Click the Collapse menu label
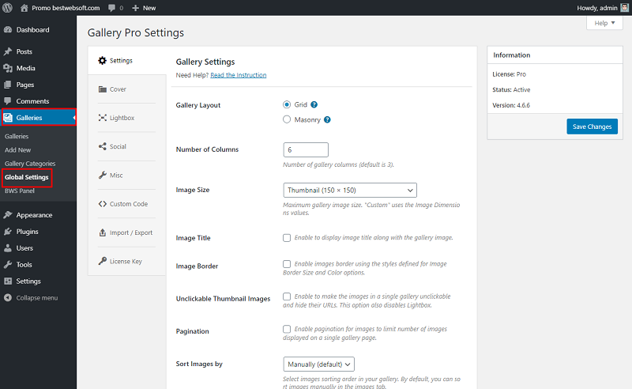This screenshot has width=632, height=389. (x=37, y=298)
